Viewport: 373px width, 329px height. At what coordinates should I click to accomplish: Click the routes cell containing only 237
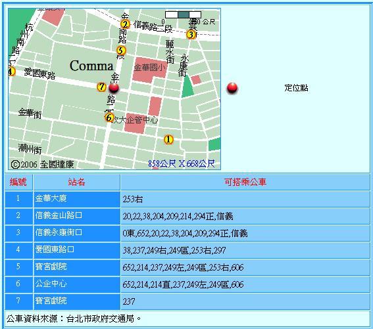coord(245,301)
